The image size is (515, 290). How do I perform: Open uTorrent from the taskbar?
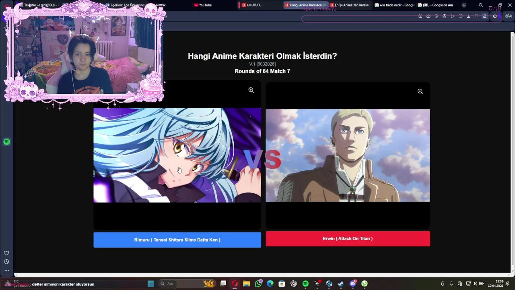[365, 284]
